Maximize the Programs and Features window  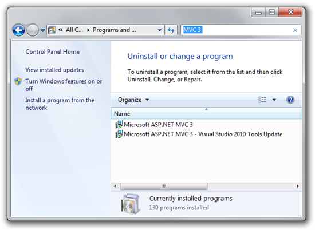coord(272,12)
